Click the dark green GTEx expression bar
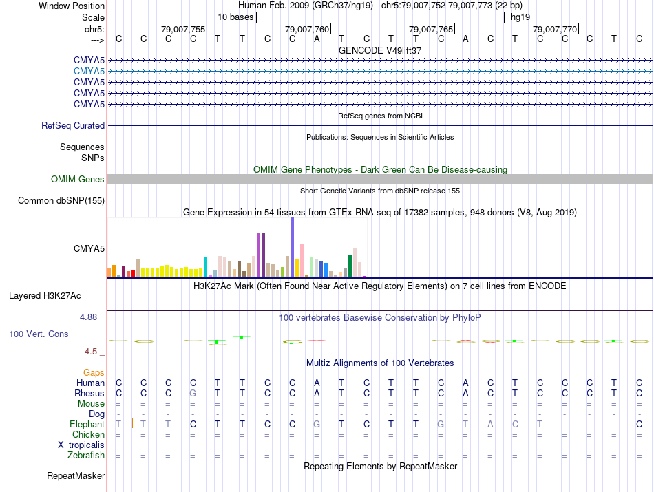The height and width of the screenshot is (492, 654). pos(350,266)
